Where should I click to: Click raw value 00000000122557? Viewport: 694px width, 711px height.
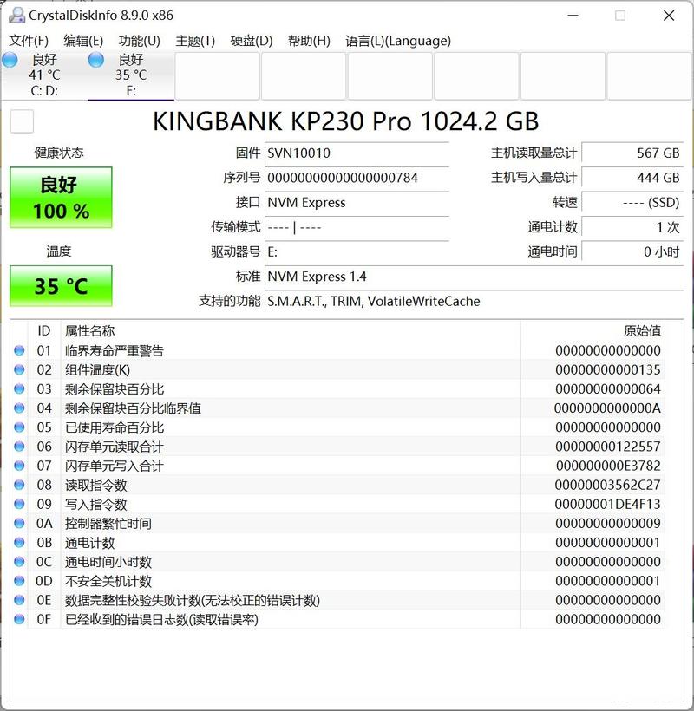click(608, 447)
